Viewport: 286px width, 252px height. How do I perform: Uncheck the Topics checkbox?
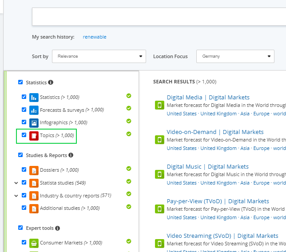(x=24, y=135)
